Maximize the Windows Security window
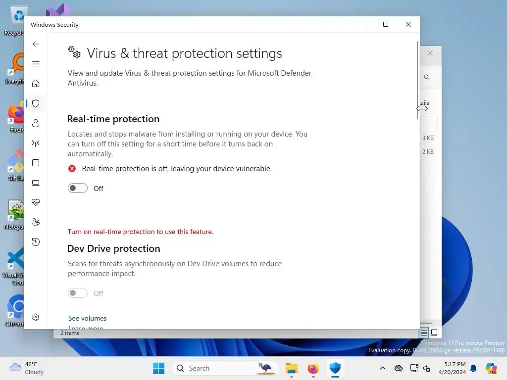This screenshot has width=507, height=380. coord(385,24)
